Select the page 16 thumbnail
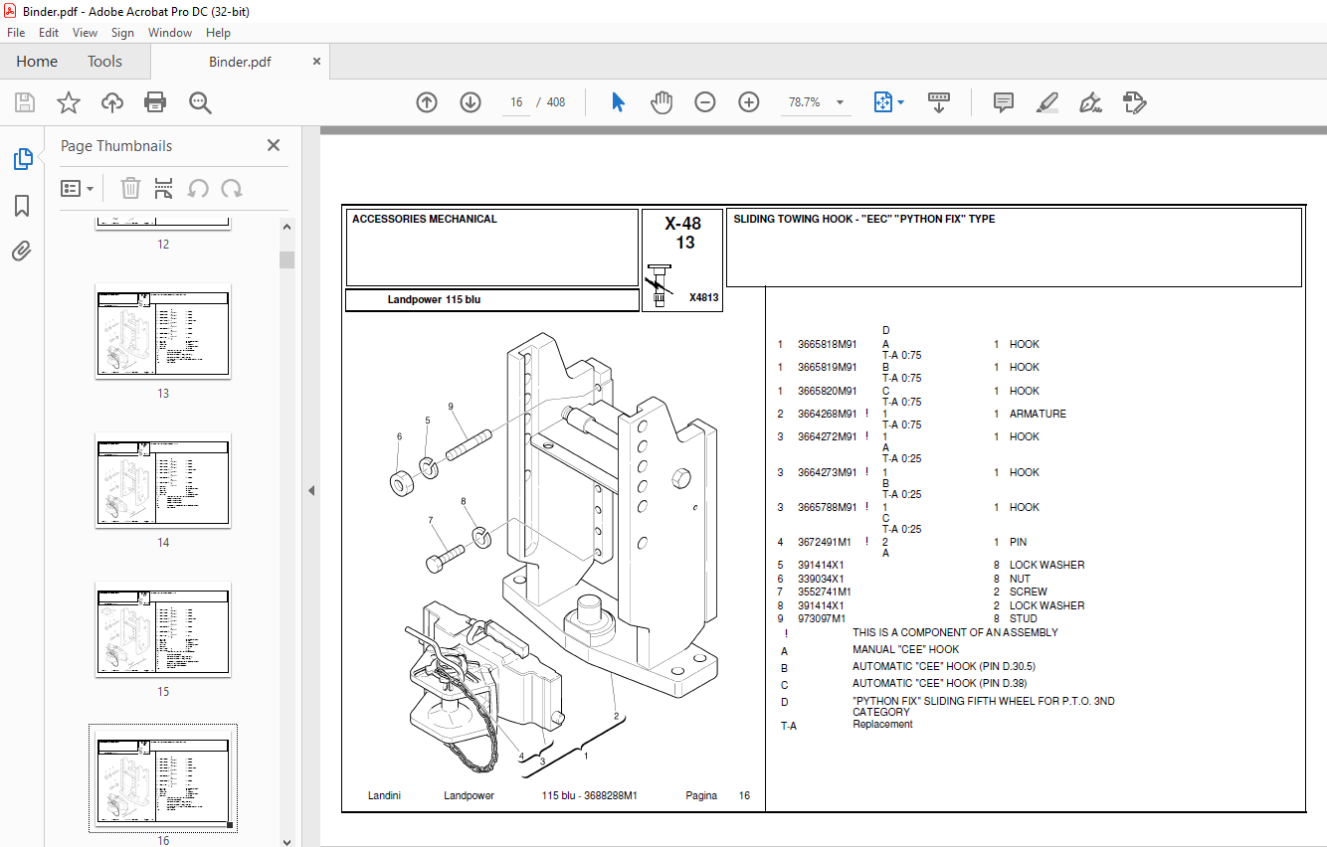 pyautogui.click(x=163, y=778)
